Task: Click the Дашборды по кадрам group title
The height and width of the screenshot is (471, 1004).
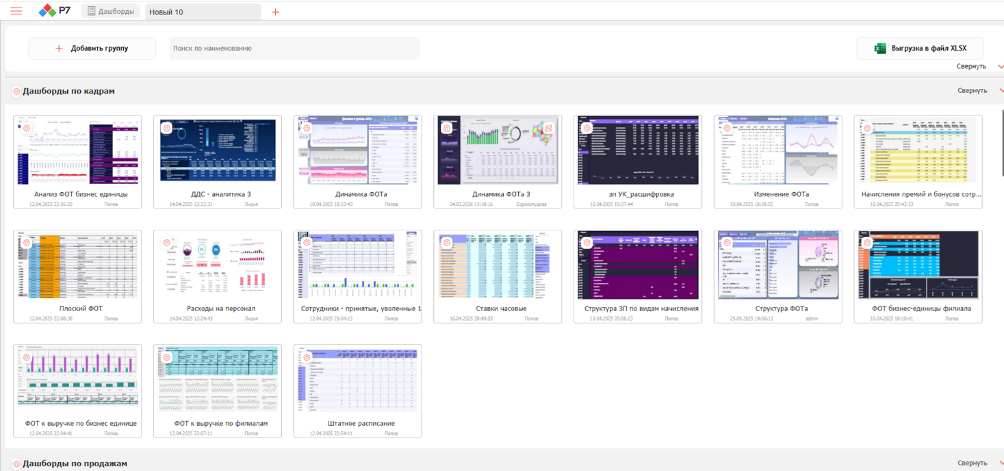Action: click(x=68, y=91)
